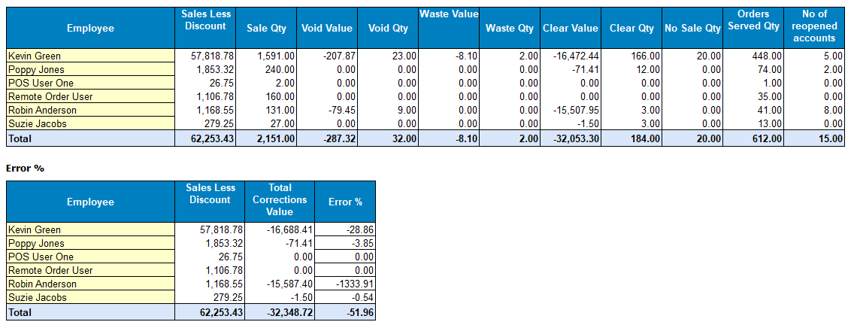
Task: Click the Void Value column header
Action: [326, 29]
